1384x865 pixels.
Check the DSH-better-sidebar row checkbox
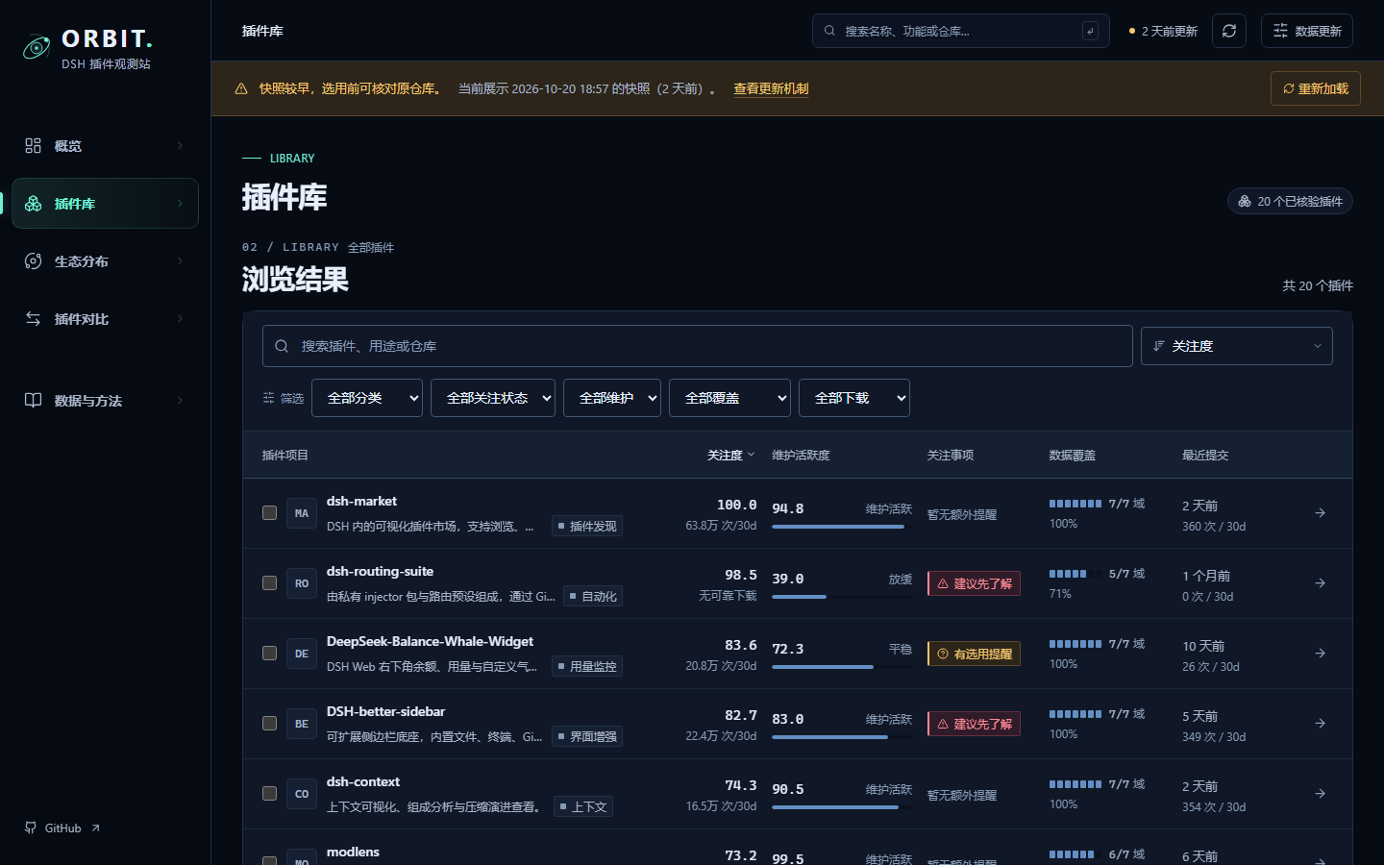270,724
